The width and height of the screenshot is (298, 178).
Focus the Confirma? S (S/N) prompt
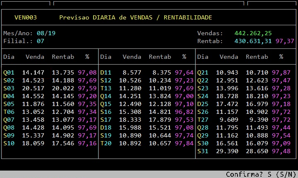[x=260, y=174]
